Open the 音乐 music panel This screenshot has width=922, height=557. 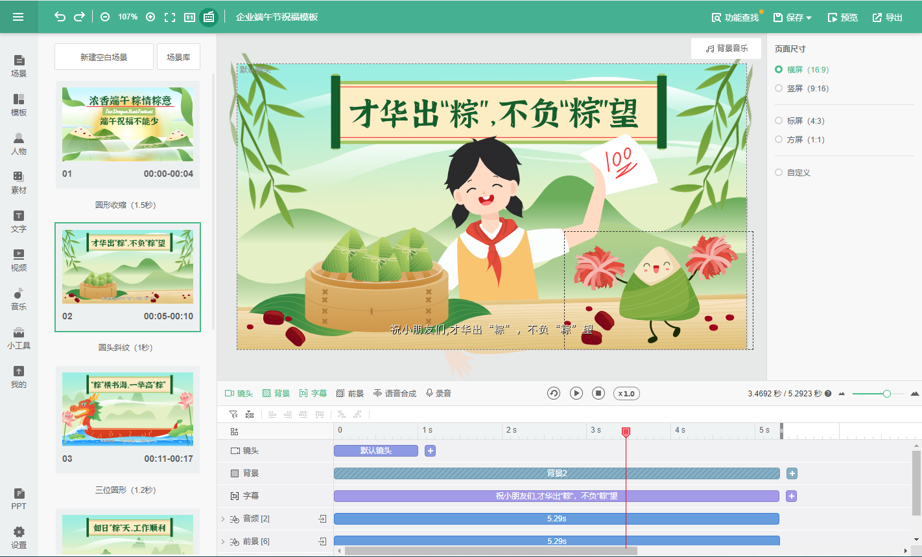click(x=19, y=299)
